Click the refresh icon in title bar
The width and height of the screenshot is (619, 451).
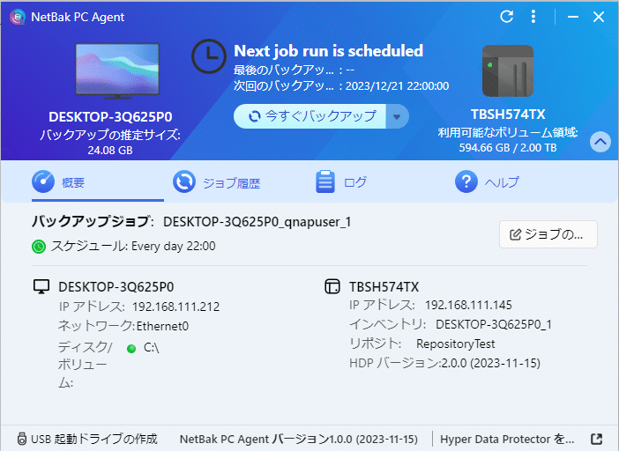[506, 17]
